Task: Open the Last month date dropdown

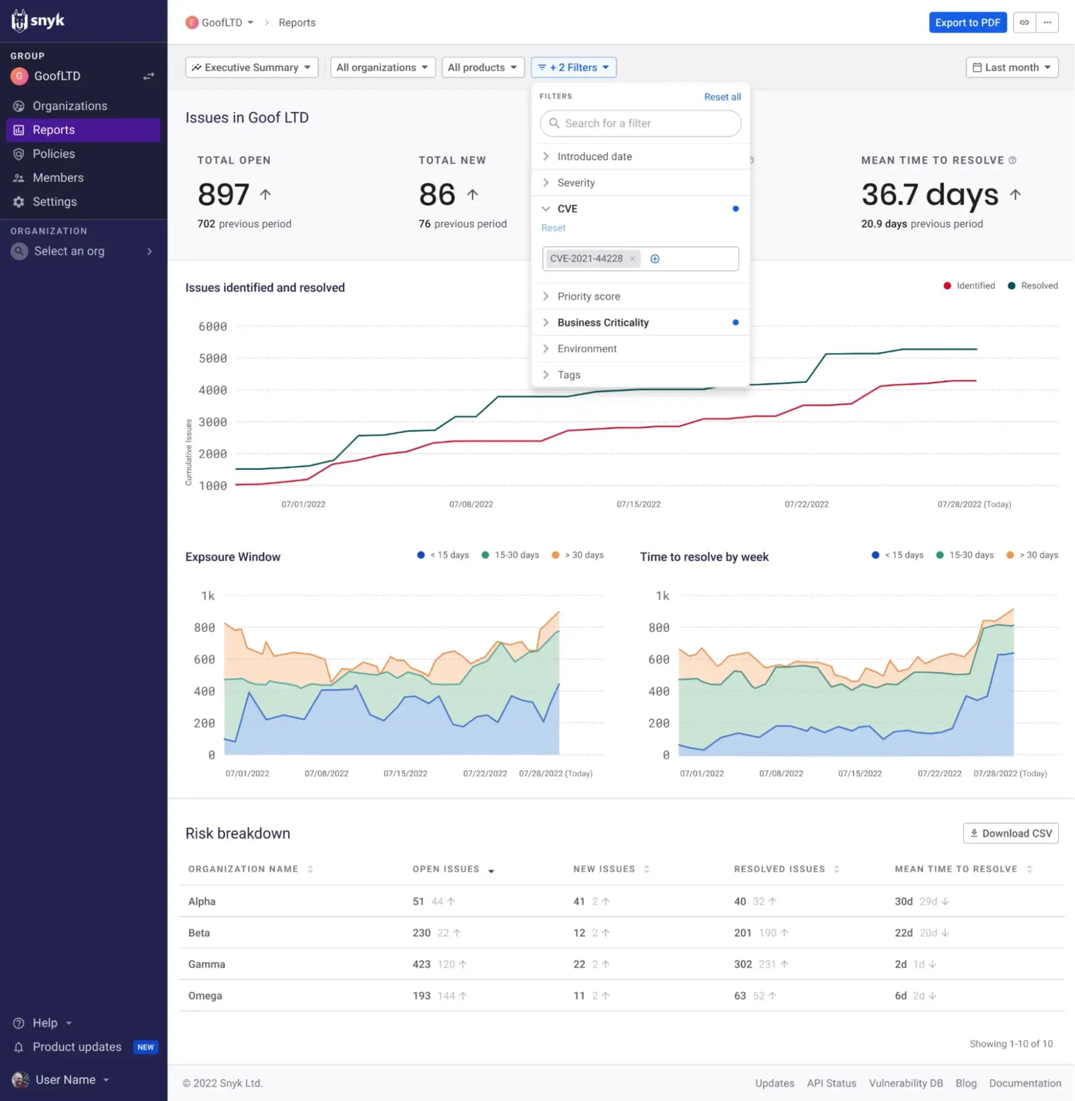Action: pos(1012,68)
